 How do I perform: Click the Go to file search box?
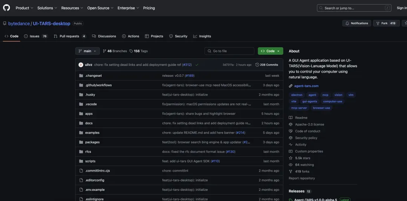coord(229,51)
